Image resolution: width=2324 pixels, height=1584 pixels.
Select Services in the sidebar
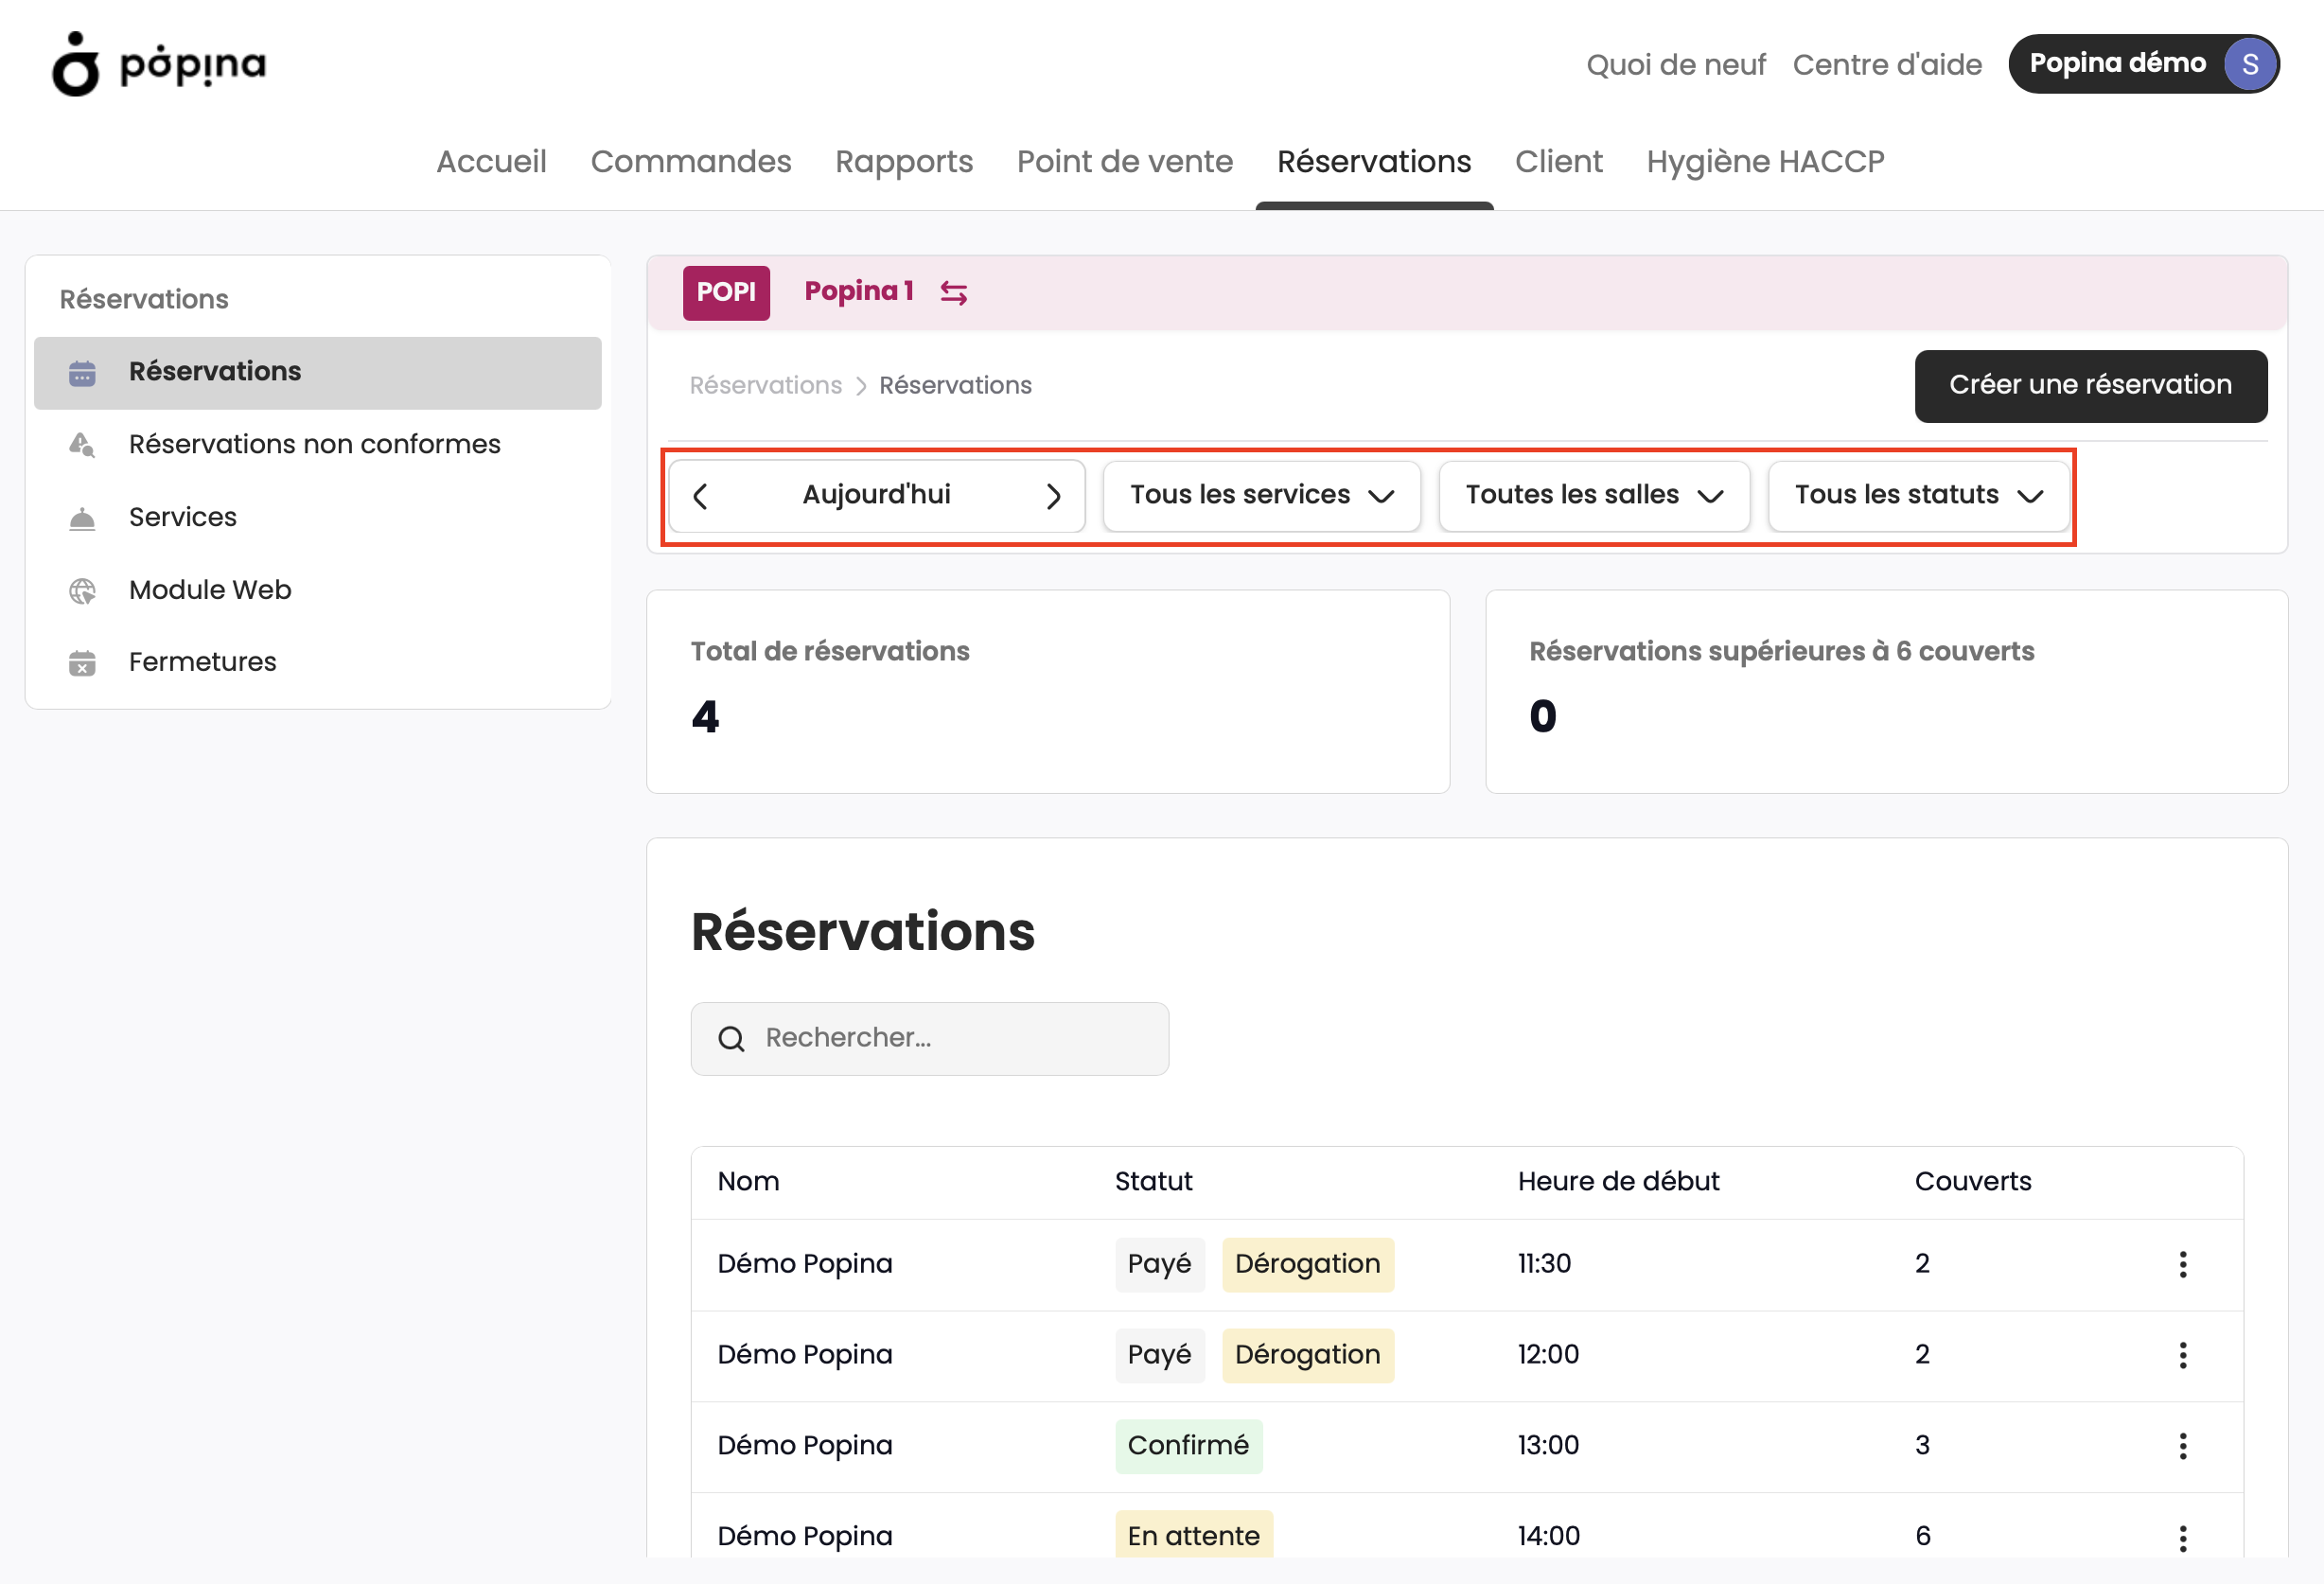[318, 518]
